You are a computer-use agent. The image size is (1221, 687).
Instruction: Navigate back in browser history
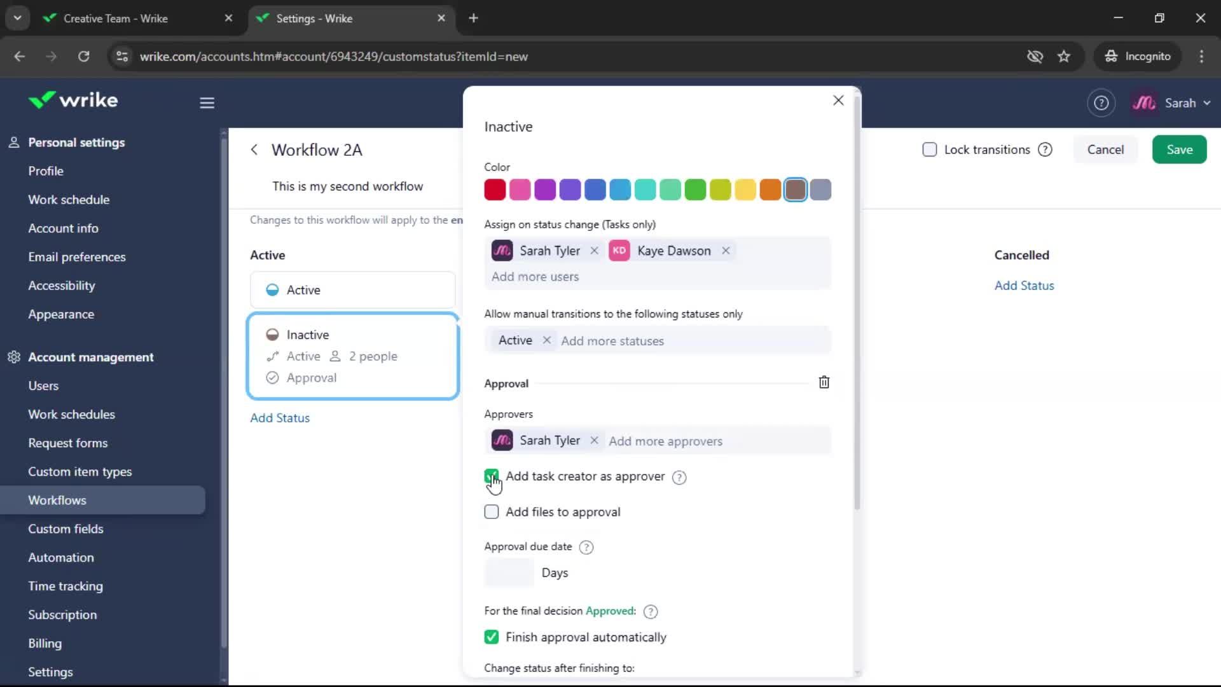pyautogui.click(x=20, y=56)
